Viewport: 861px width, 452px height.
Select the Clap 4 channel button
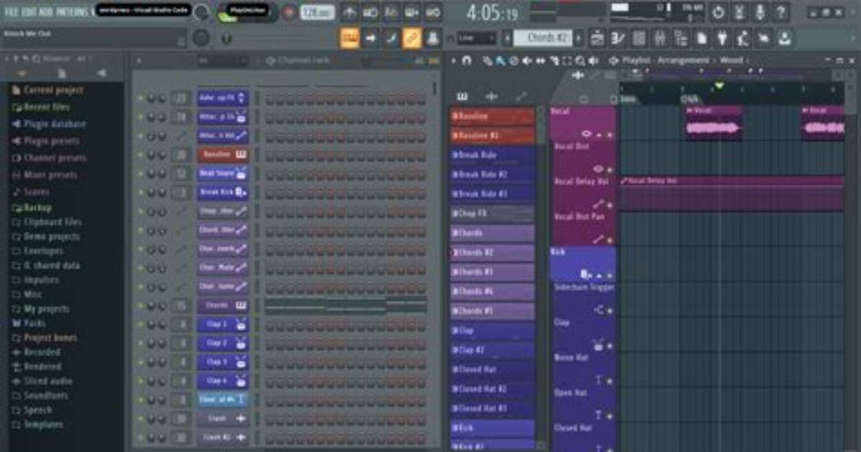coord(222,381)
